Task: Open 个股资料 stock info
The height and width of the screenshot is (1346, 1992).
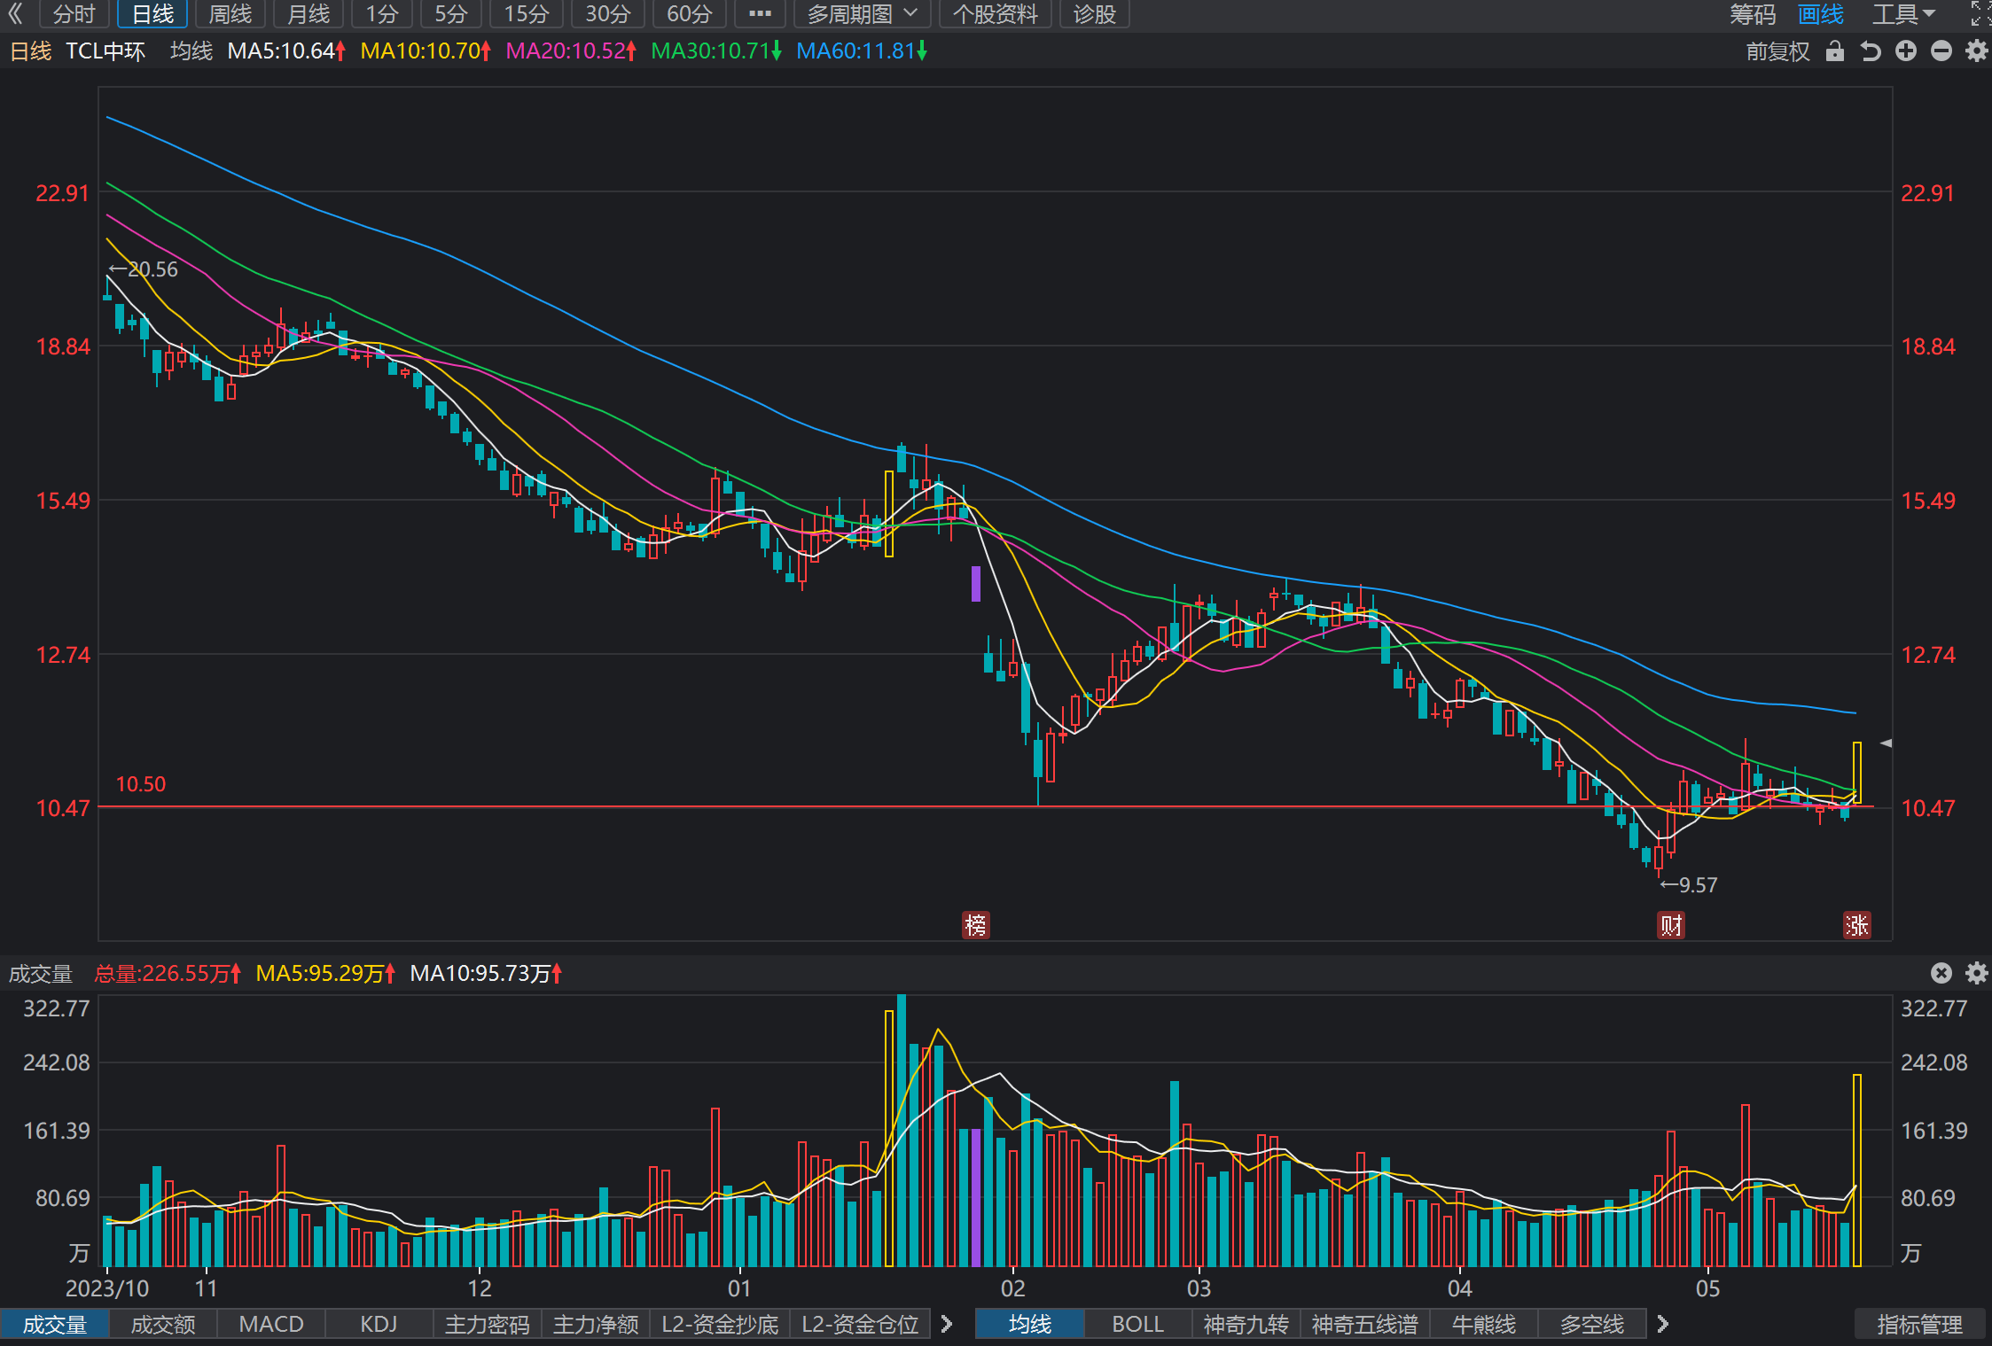Action: click(x=995, y=13)
